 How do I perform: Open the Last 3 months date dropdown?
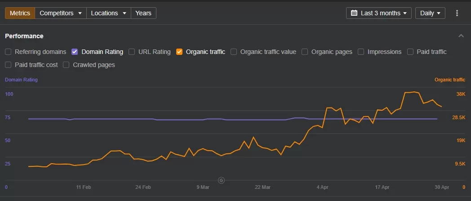coord(379,13)
